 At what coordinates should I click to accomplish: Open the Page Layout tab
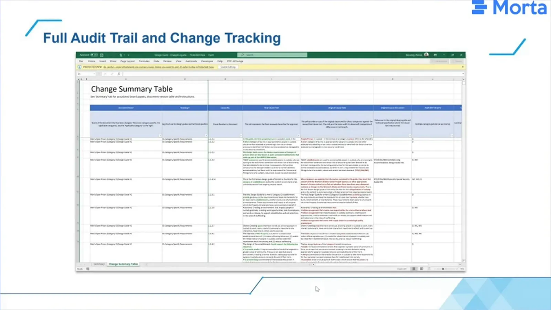pos(127,61)
